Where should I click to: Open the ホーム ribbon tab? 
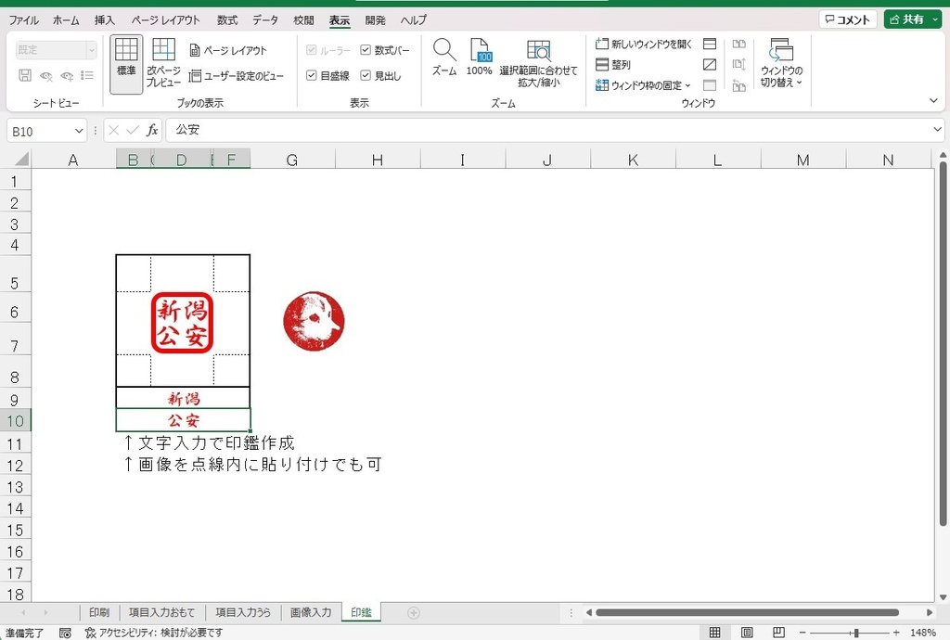[66, 20]
